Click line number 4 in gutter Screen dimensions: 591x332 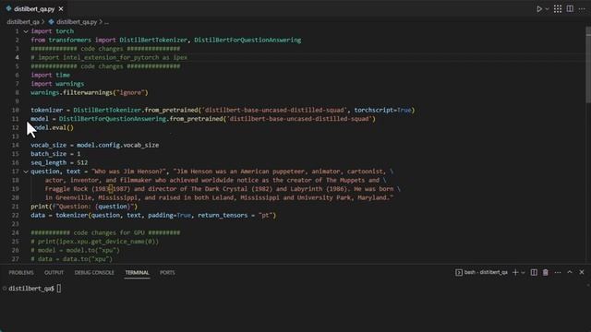pyautogui.click(x=17, y=57)
